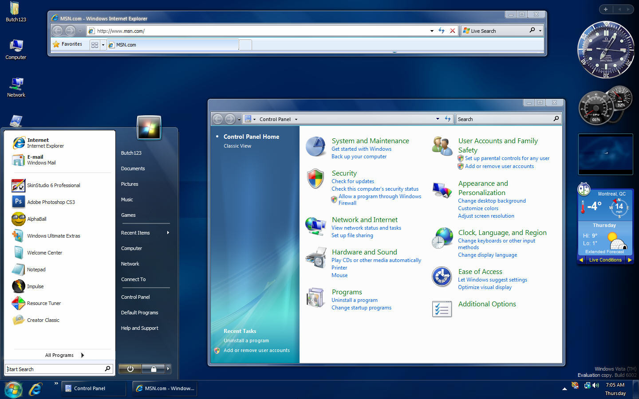This screenshot has height=399, width=639.
Task: Open the Network desktop icon
Action: click(16, 87)
